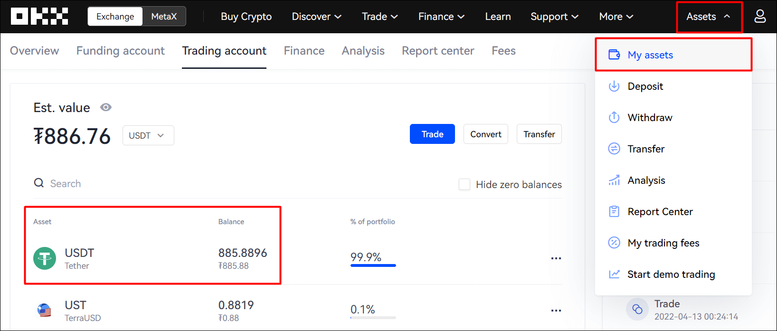This screenshot has width=777, height=331.
Task: Select Withdraw from Assets menu
Action: 673,117
